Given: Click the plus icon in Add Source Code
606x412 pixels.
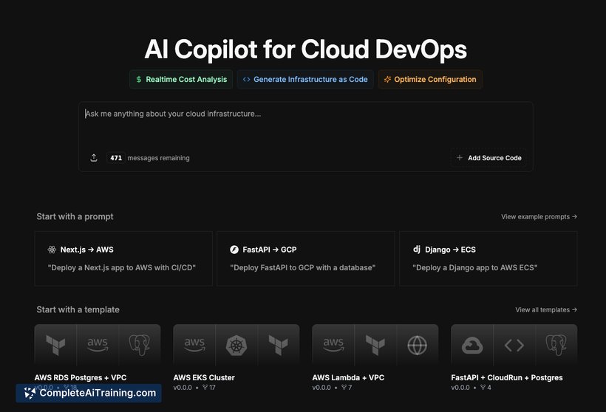Looking at the screenshot, I should tap(460, 157).
